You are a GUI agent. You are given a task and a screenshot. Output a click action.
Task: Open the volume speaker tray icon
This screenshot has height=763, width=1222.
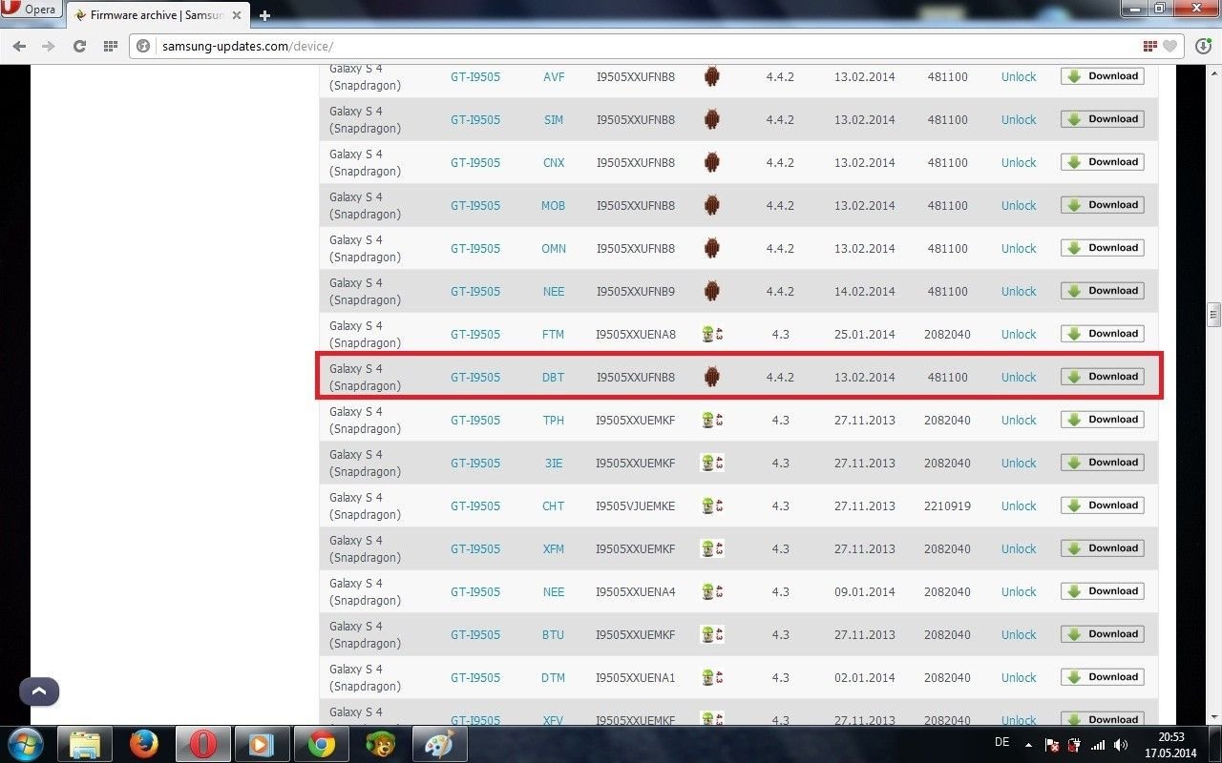pyautogui.click(x=1121, y=745)
